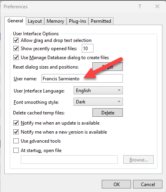Disable Notify me when an update is available
The width and height of the screenshot is (166, 192).
click(16, 123)
